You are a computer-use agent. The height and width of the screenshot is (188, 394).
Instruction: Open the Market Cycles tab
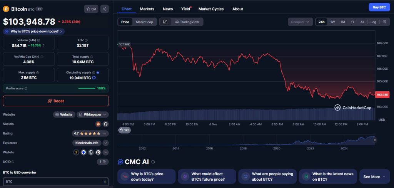click(x=211, y=9)
